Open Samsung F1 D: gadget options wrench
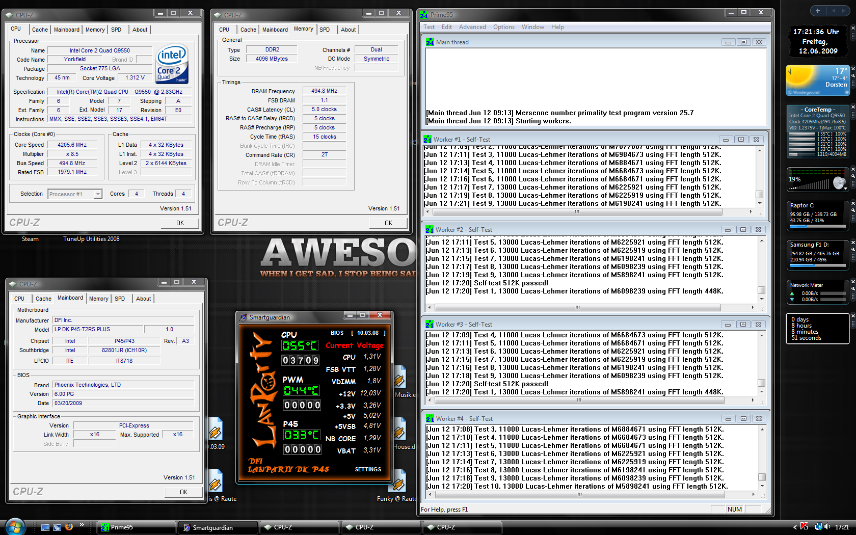Viewport: 856px width, 535px height. (x=853, y=249)
